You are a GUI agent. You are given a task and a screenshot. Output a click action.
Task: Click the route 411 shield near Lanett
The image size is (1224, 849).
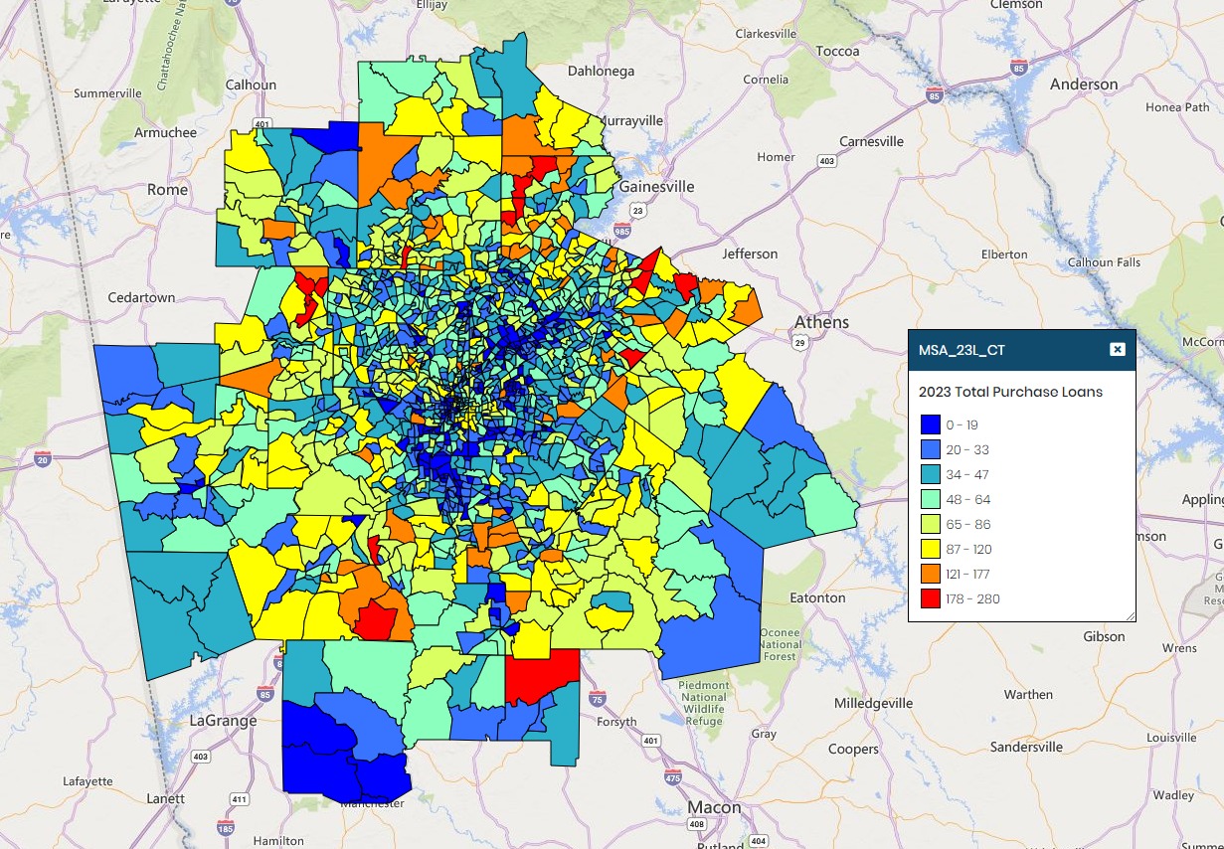point(239,799)
